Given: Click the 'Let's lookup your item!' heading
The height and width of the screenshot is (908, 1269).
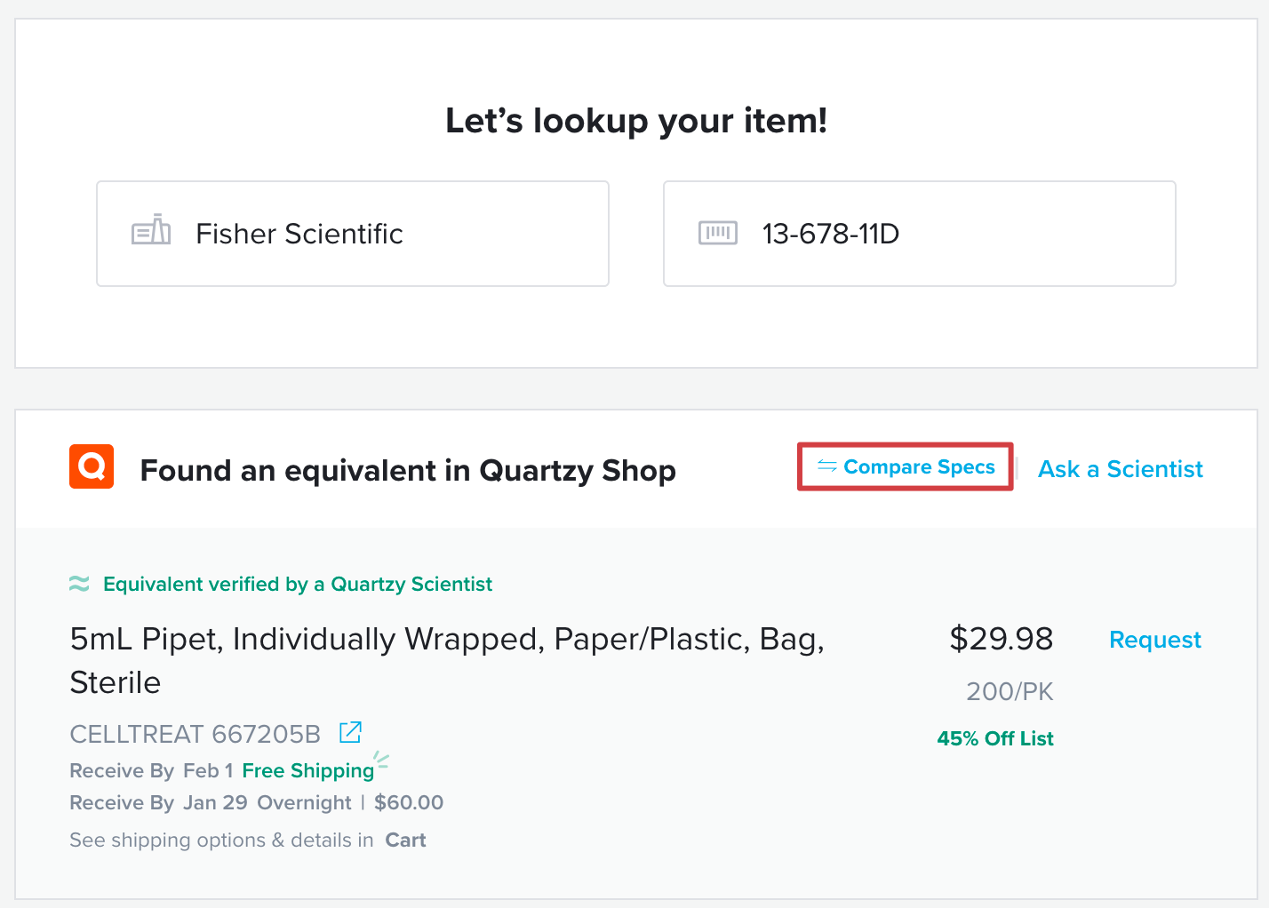Looking at the screenshot, I should tap(636, 121).
